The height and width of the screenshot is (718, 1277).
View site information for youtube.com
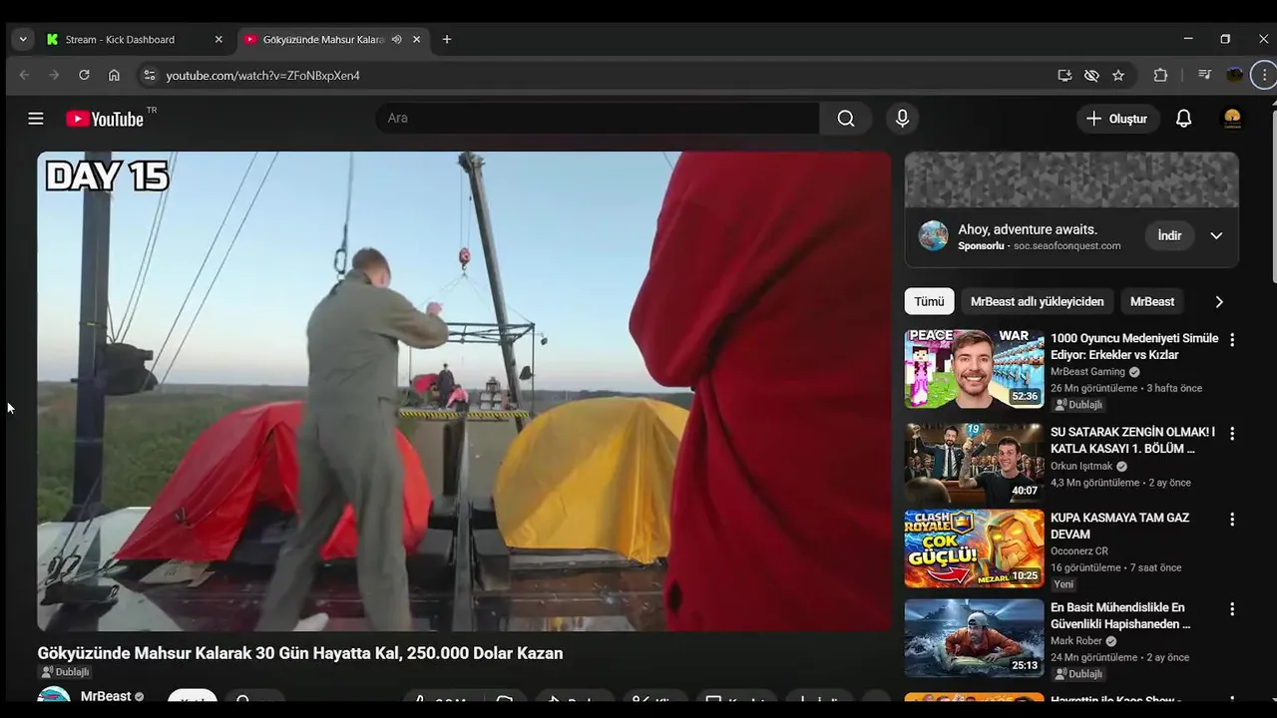pyautogui.click(x=149, y=75)
